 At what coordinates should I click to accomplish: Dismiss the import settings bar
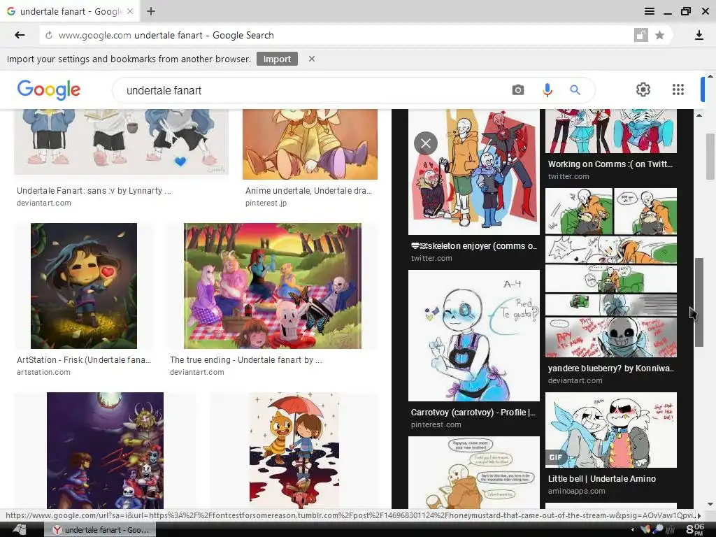point(311,59)
